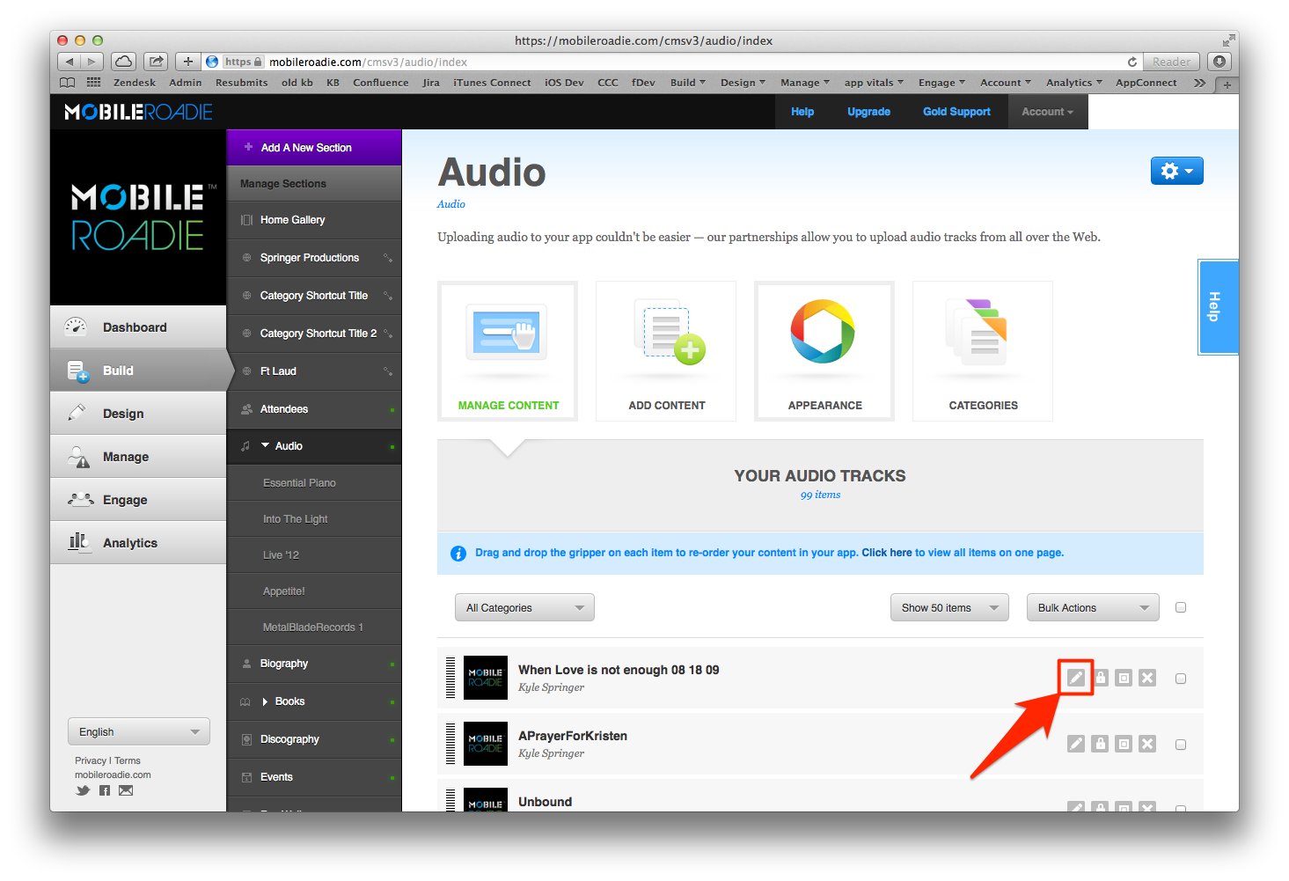Open the blue gear settings dropdown

point(1176,171)
